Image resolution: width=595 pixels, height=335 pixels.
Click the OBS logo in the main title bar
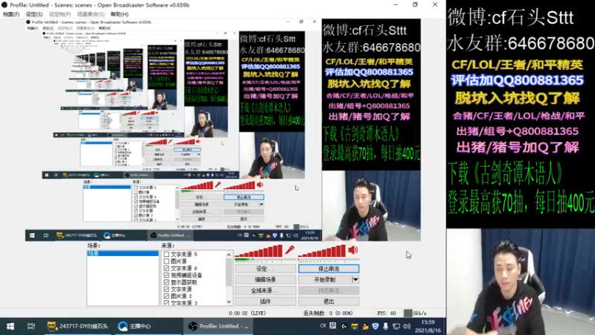tap(4, 5)
